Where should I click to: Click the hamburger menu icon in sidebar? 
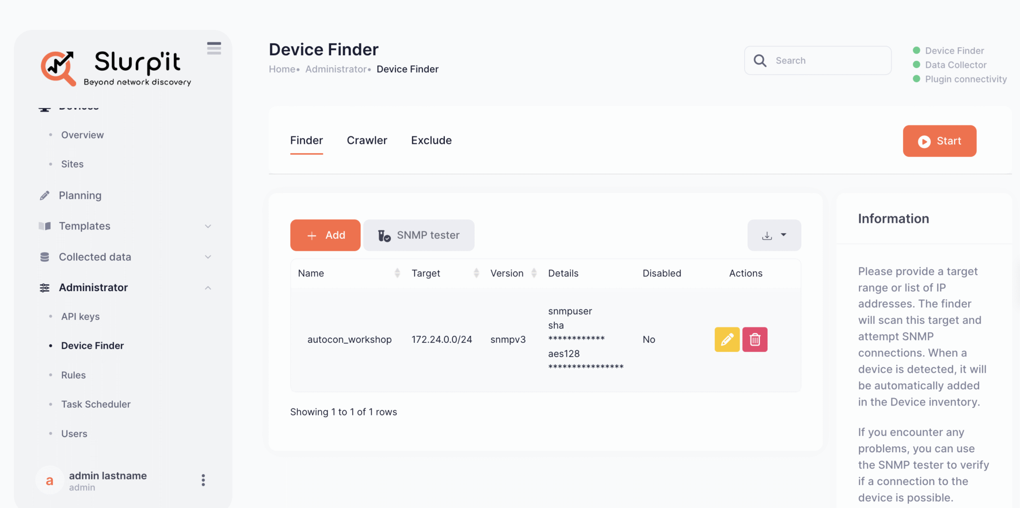click(x=214, y=48)
